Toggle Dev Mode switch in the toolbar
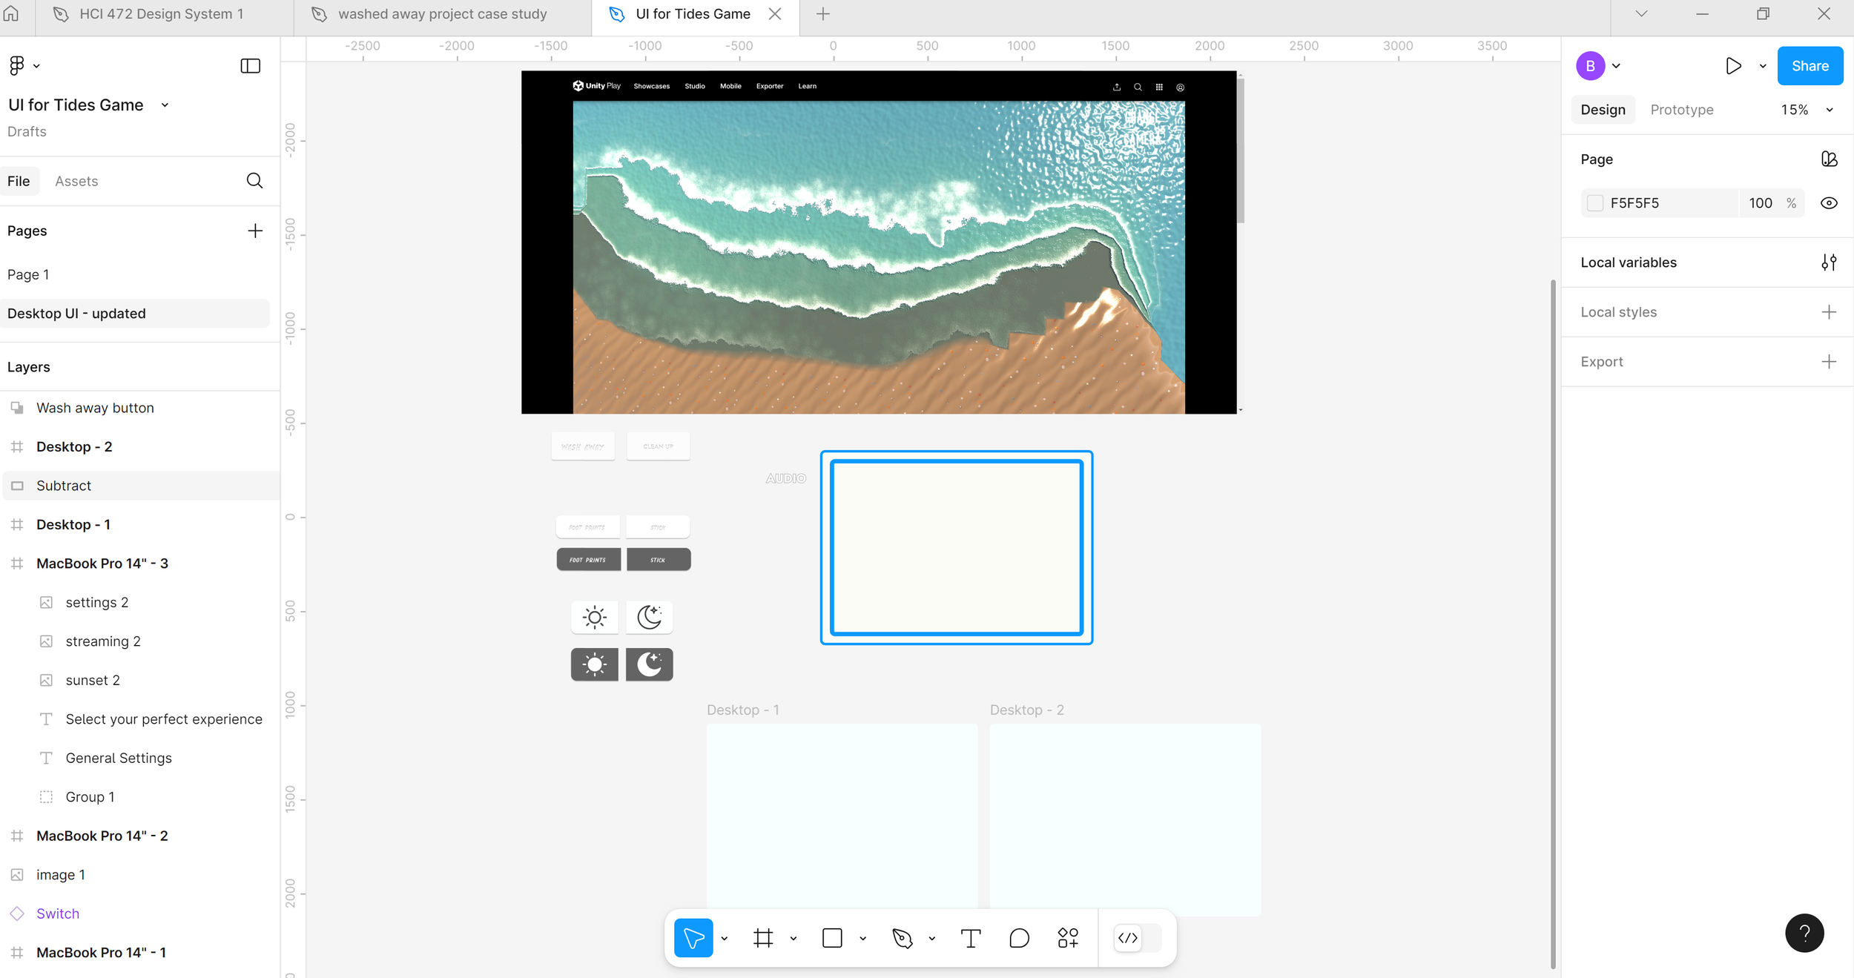1854x978 pixels. tap(1136, 938)
